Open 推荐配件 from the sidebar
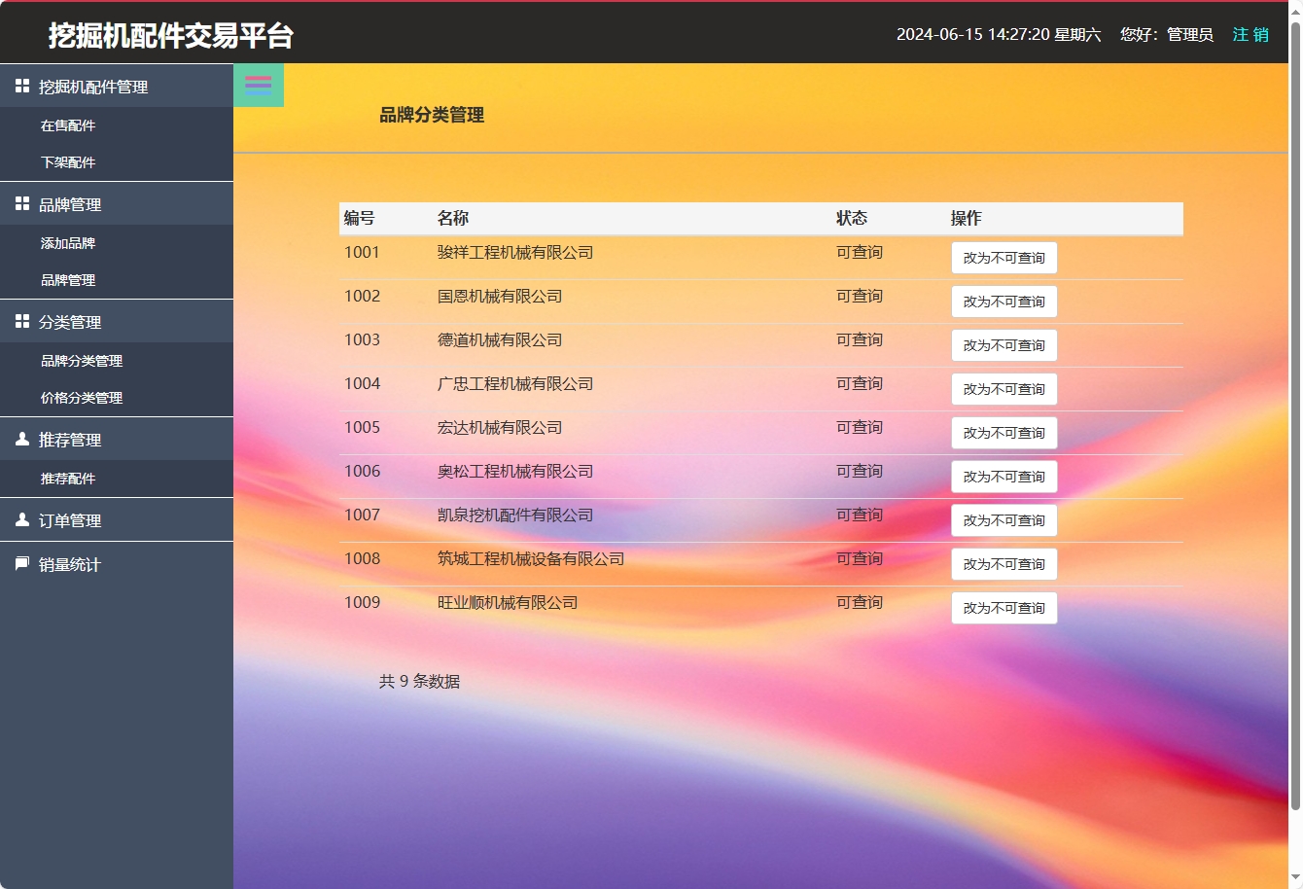This screenshot has height=889, width=1303. 68,478
